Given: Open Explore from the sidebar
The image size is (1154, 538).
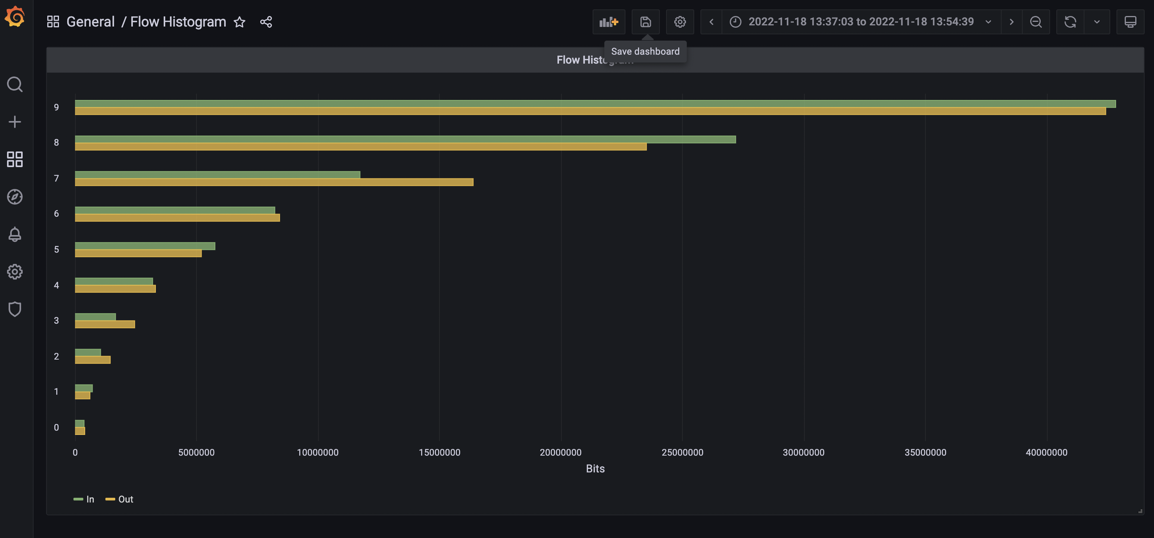Looking at the screenshot, I should [15, 196].
